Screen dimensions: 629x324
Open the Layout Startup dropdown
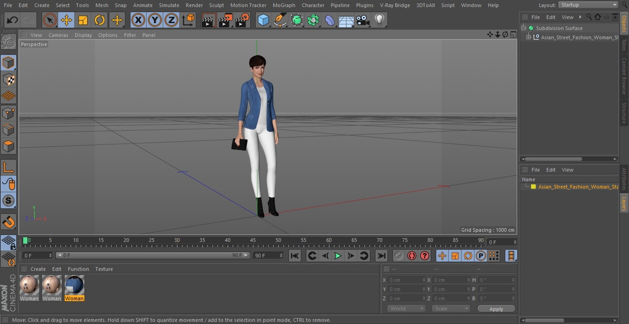click(588, 5)
